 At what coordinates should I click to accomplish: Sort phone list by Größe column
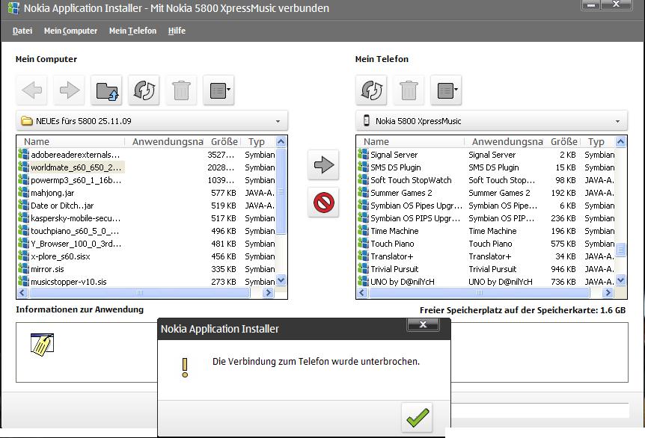click(x=564, y=142)
